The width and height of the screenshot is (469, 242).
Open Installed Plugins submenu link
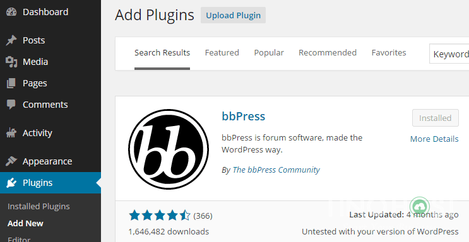pos(39,207)
